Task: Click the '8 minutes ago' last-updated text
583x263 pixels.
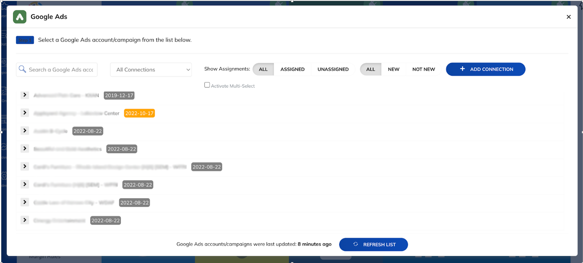Action: [315, 244]
